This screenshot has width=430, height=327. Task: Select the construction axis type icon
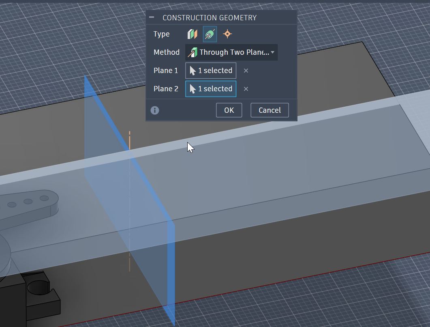click(210, 34)
